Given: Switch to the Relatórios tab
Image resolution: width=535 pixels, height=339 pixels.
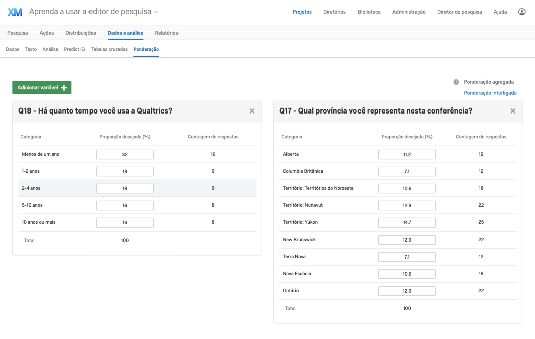Looking at the screenshot, I should [166, 33].
